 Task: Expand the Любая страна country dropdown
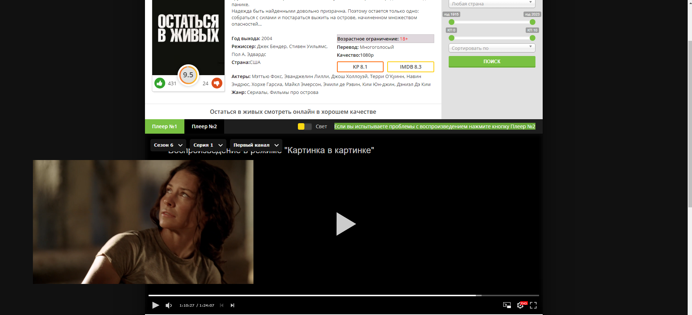click(x=492, y=4)
